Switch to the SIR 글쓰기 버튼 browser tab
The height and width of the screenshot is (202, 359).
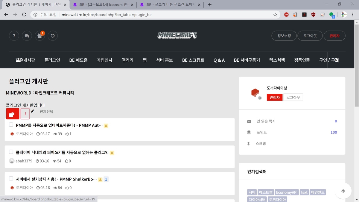click(x=171, y=5)
